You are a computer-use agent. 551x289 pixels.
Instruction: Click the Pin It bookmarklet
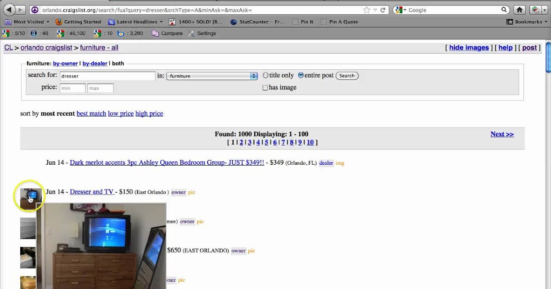click(303, 22)
